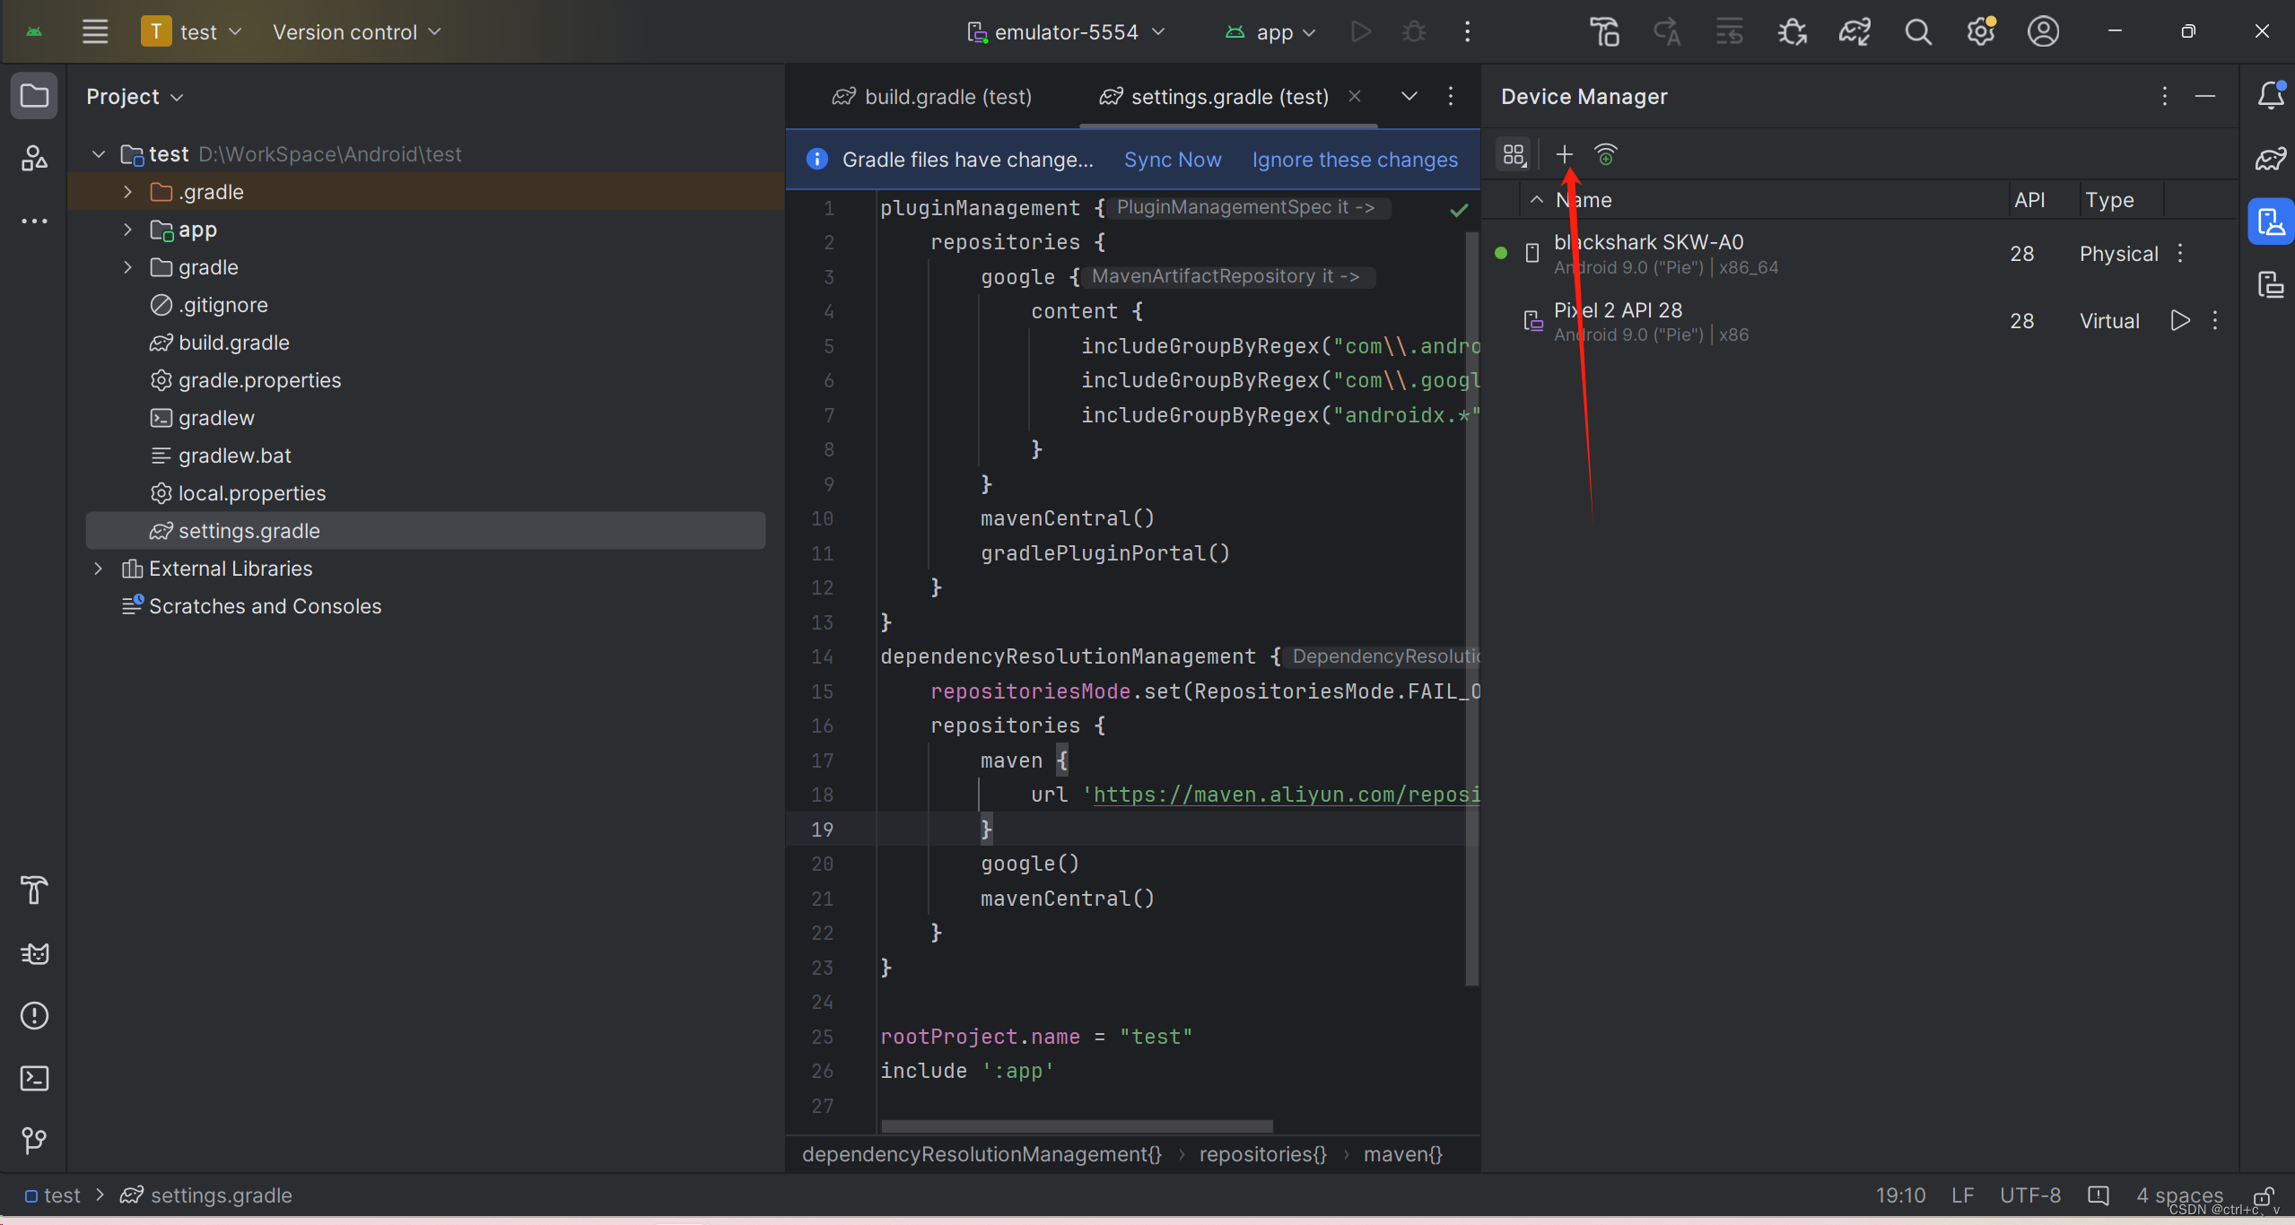Open editor tab options menu
2295x1225 pixels.
tap(1451, 96)
